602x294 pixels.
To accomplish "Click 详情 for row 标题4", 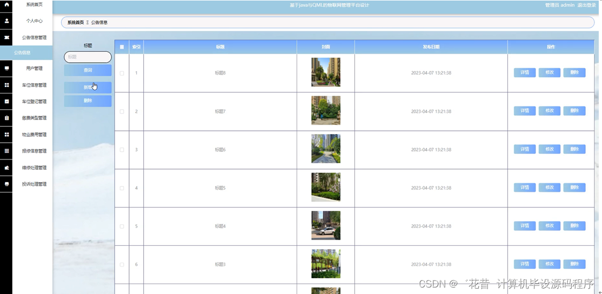I will (x=525, y=226).
